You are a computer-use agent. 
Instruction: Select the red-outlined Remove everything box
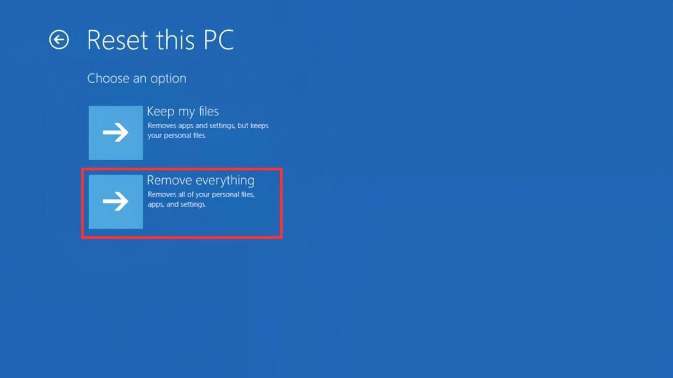click(x=182, y=203)
